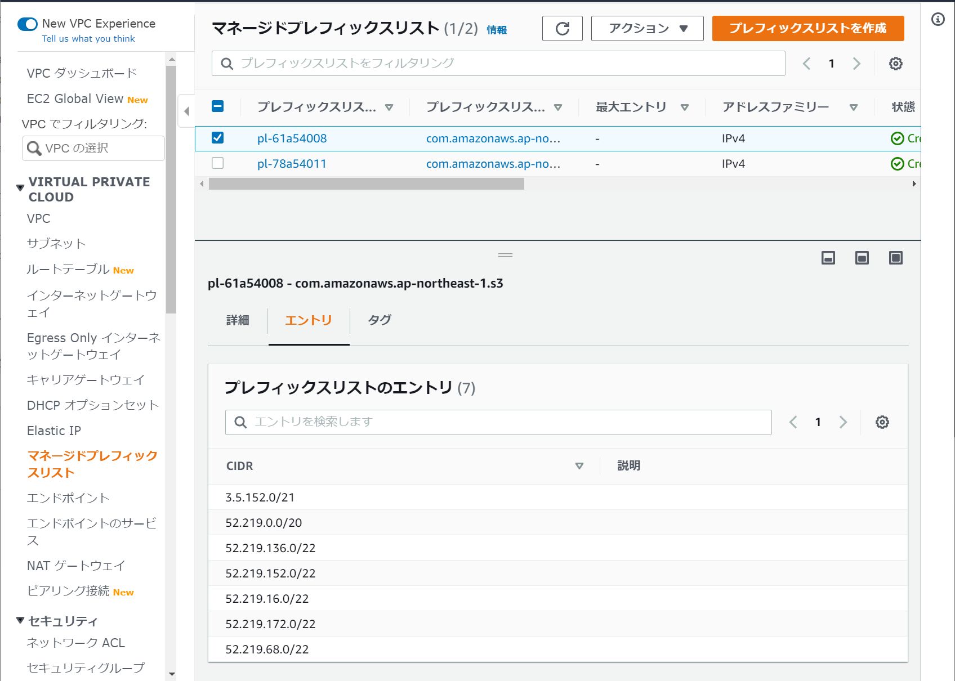955x681 pixels.
Task: Select CIDR entry 52.219.68.0/22
Action: 557,649
